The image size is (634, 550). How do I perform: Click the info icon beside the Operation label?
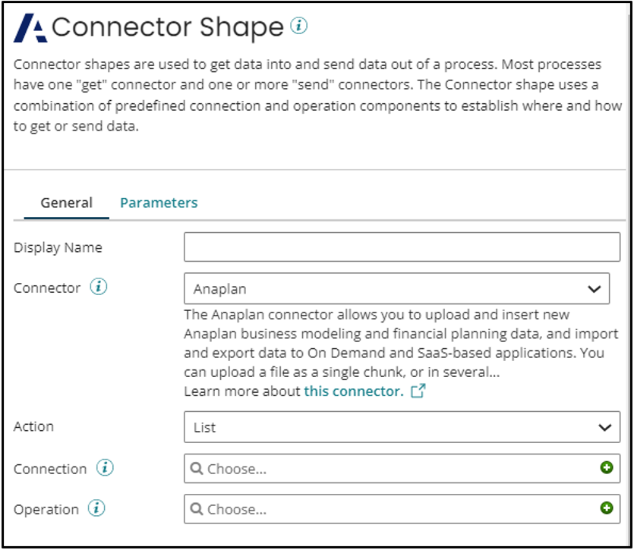coord(96,508)
